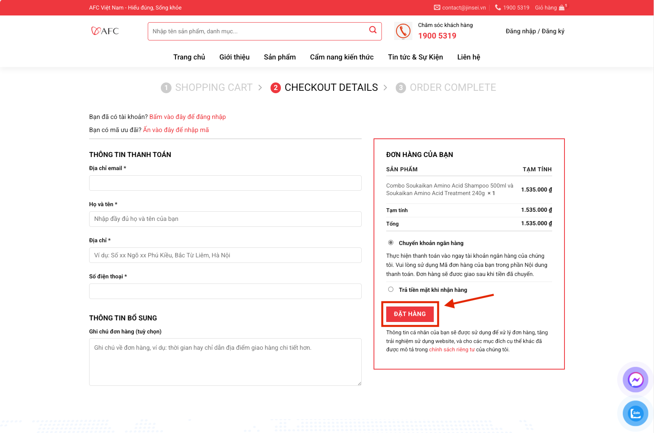Go to Cẩm nang kiến thức menu
The image size is (654, 433).
pyautogui.click(x=341, y=57)
